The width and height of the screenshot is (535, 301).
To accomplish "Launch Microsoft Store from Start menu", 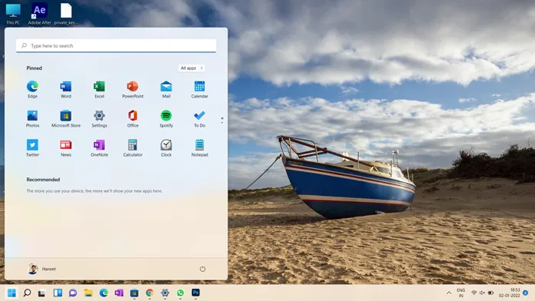I will pyautogui.click(x=66, y=118).
